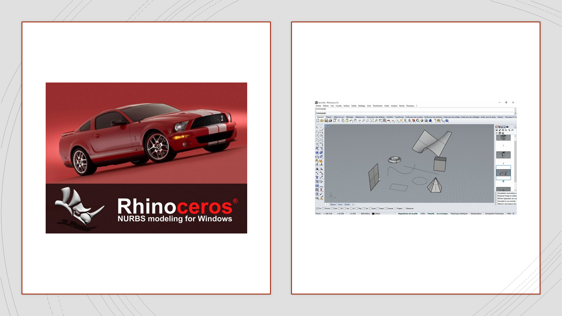
Task: Select the Pan hand tool icon
Action: tap(355, 120)
